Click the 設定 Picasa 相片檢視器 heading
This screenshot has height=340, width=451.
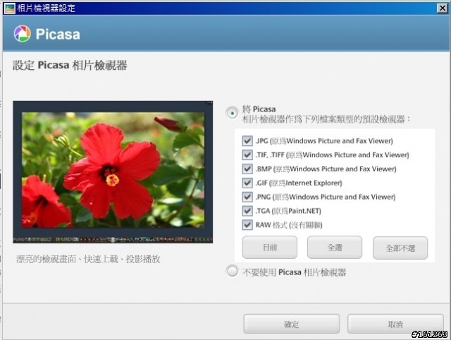coord(70,66)
